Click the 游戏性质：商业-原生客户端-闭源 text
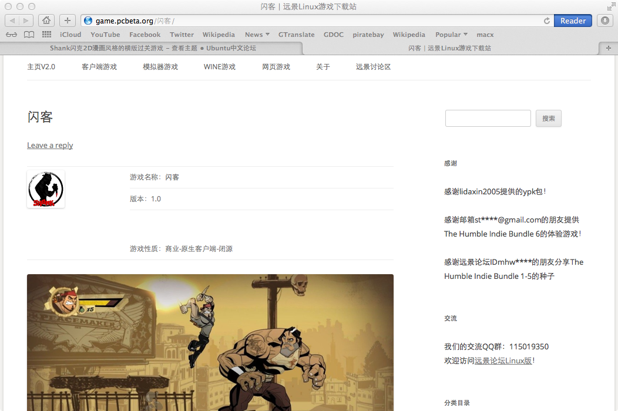The image size is (618, 411). 182,249
